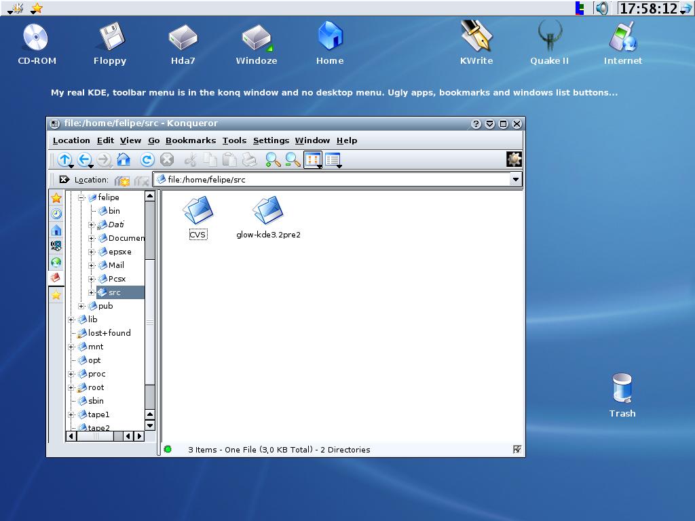Expand the proc tree node
The width and height of the screenshot is (695, 521).
click(71, 374)
